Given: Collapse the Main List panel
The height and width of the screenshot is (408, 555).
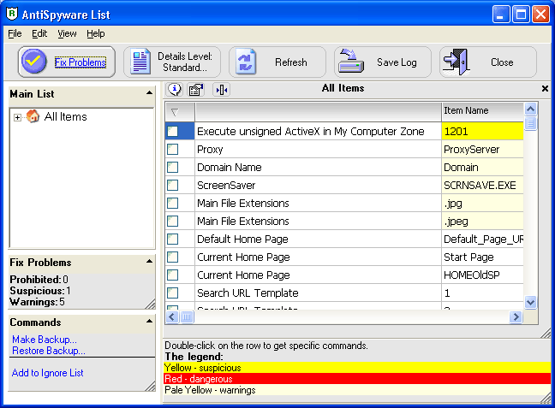Looking at the screenshot, I should pyautogui.click(x=149, y=93).
